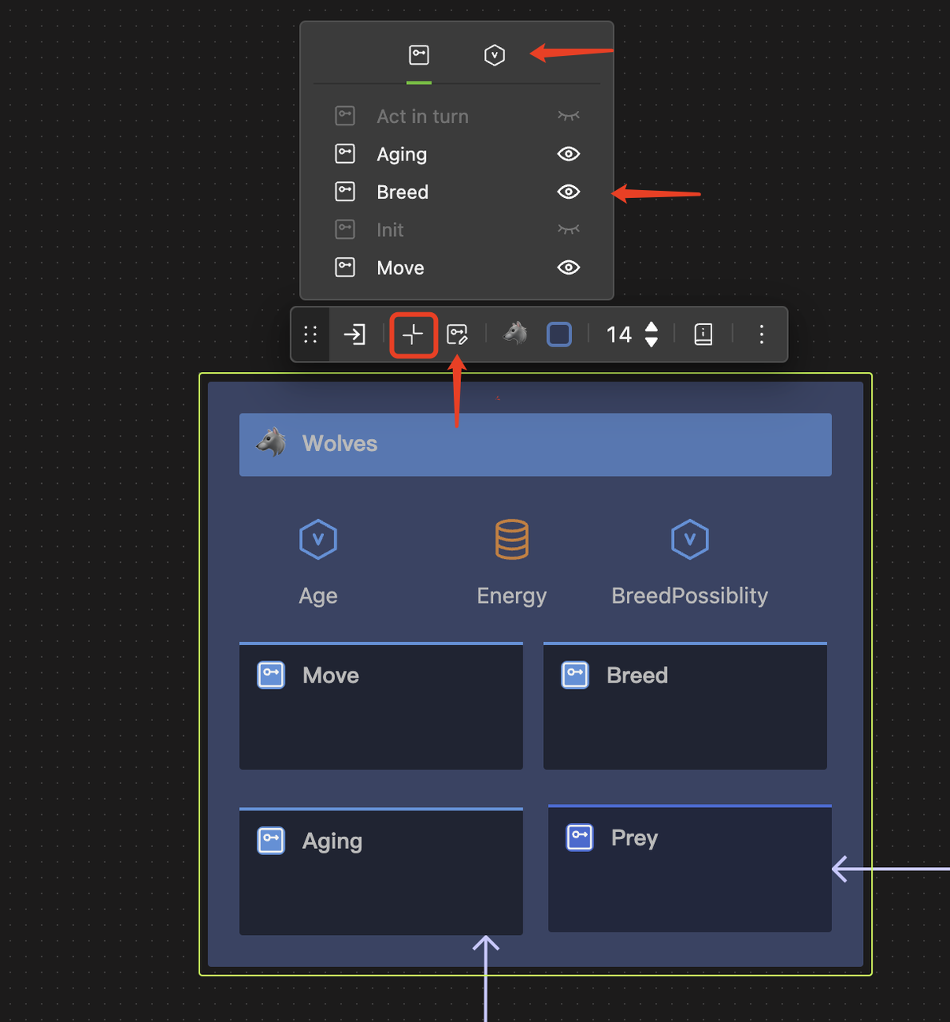Select the BreedPossiblity variable icon
The image size is (950, 1022).
point(689,540)
